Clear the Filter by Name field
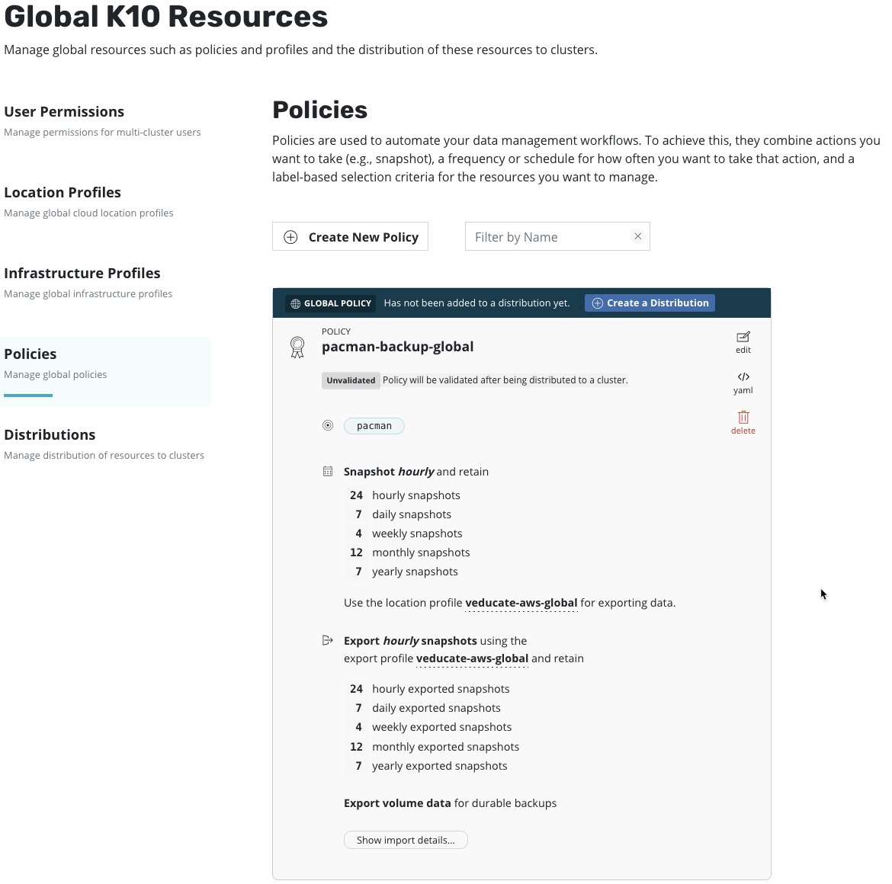 tap(637, 236)
